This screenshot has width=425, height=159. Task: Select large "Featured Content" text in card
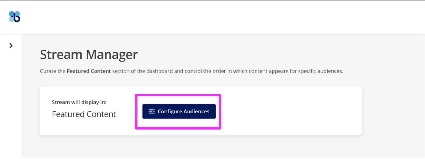[x=84, y=114]
